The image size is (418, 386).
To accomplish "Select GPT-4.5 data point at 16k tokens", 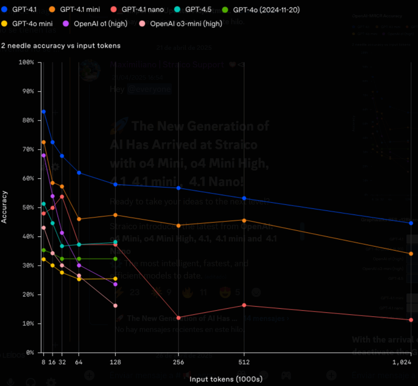I will pyautogui.click(x=53, y=223).
